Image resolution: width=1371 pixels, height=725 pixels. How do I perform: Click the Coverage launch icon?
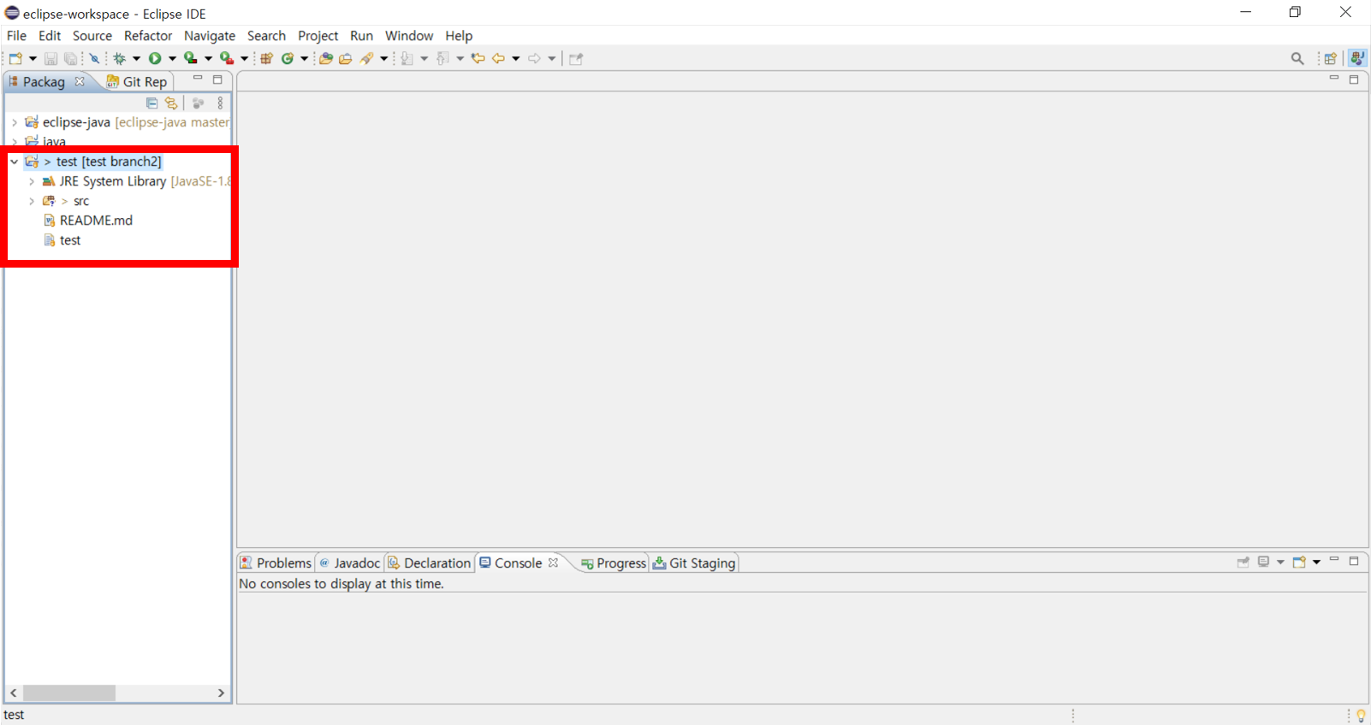(190, 58)
